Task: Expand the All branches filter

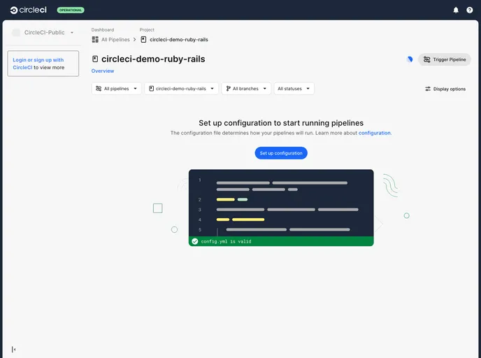Action: pos(246,89)
